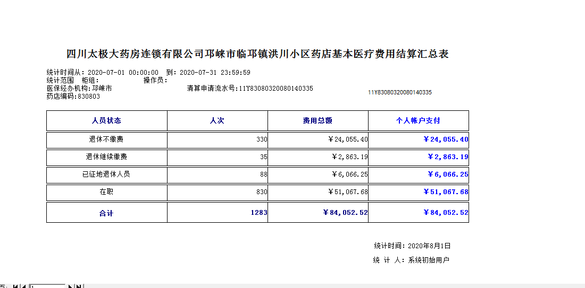The height and width of the screenshot is (288, 585).
Task: Click the 操作员 label
Action: coord(156,81)
